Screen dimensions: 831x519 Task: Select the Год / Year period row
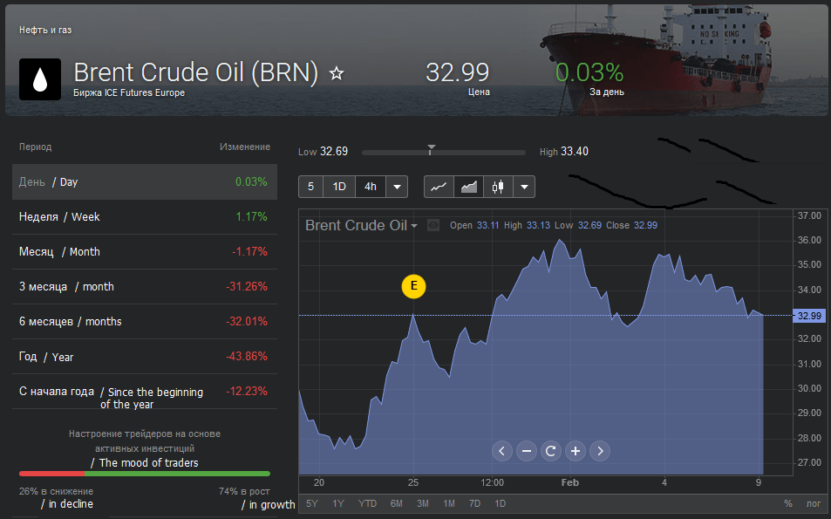click(144, 356)
